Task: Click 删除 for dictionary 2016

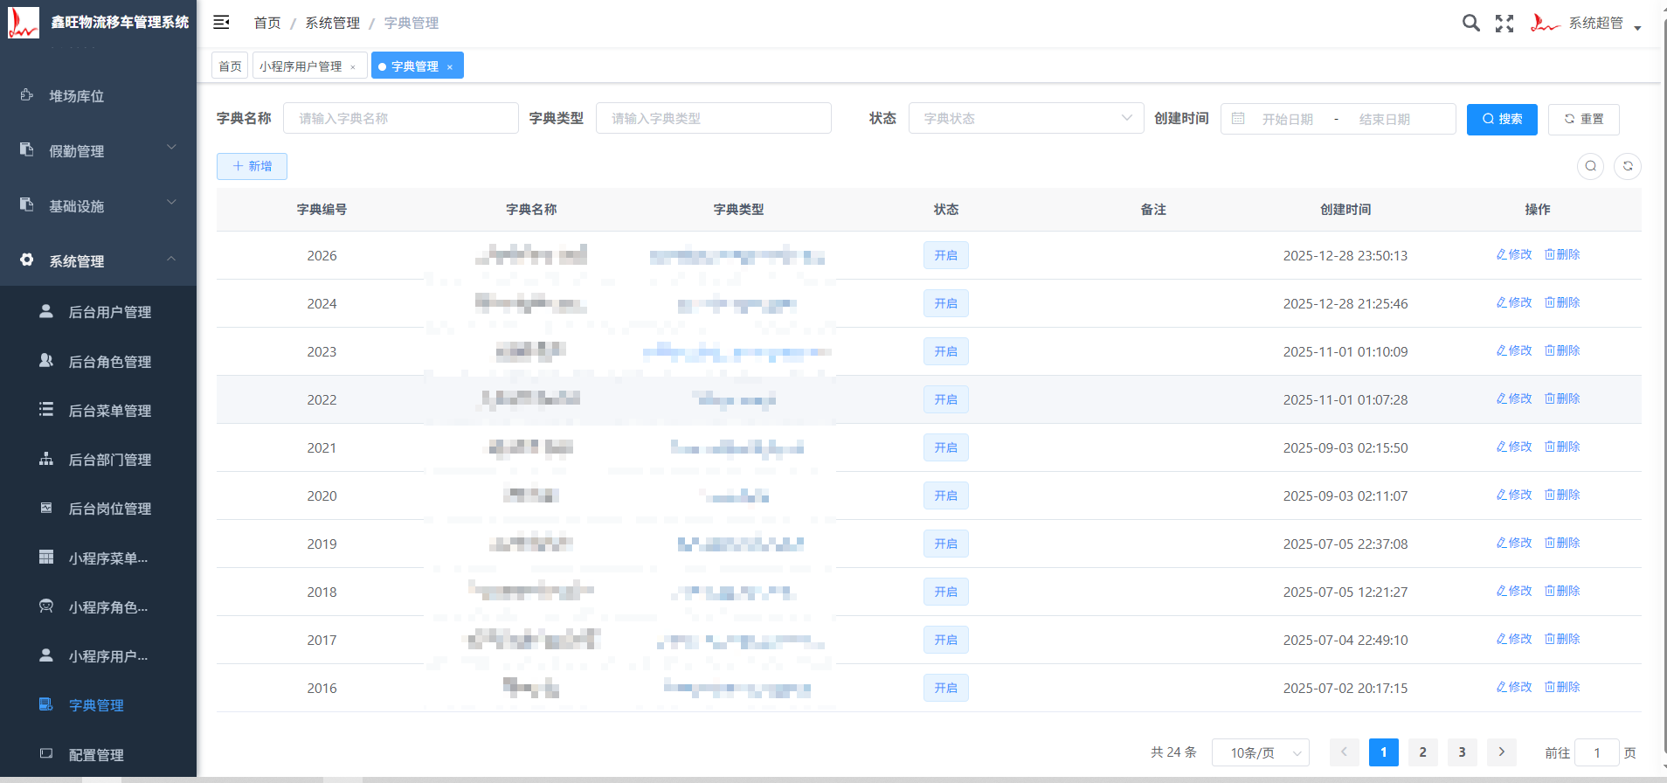Action: [x=1562, y=687]
